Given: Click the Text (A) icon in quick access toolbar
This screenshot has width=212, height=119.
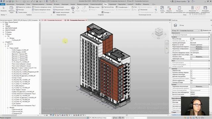Looking at the screenshot, I should click(x=37, y=1).
